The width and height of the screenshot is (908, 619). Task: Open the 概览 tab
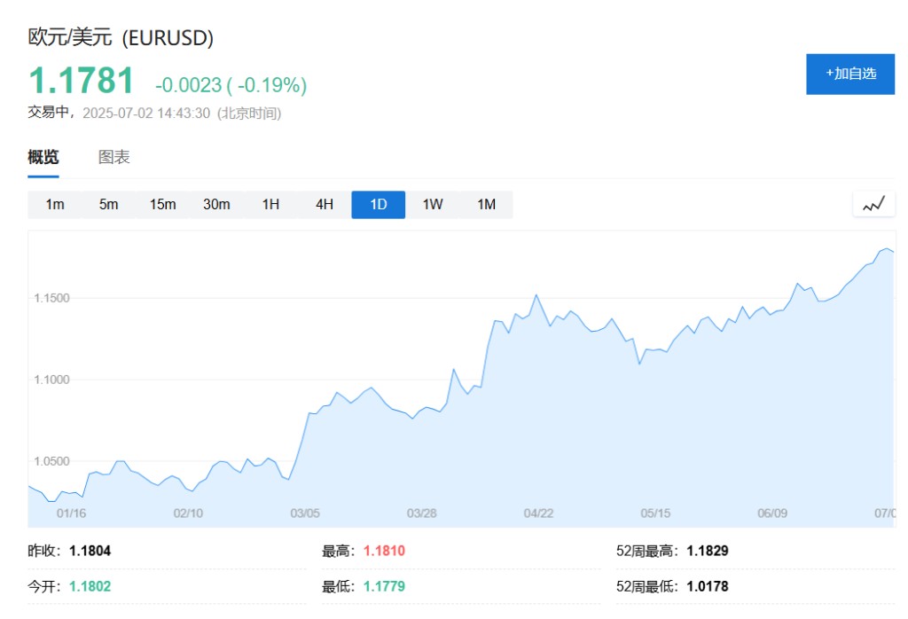(x=43, y=157)
